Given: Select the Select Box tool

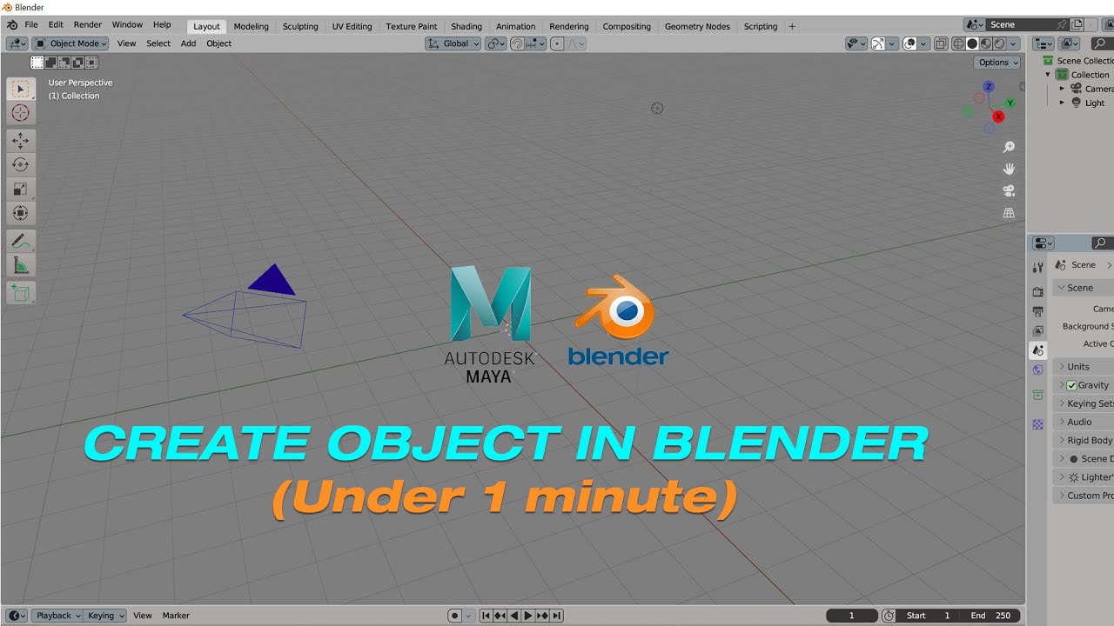Looking at the screenshot, I should [21, 89].
